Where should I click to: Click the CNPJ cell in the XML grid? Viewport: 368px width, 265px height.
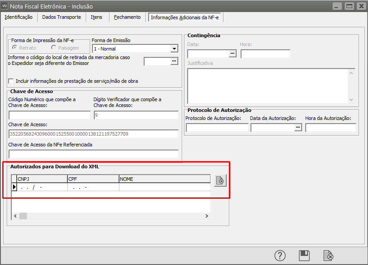click(x=41, y=187)
